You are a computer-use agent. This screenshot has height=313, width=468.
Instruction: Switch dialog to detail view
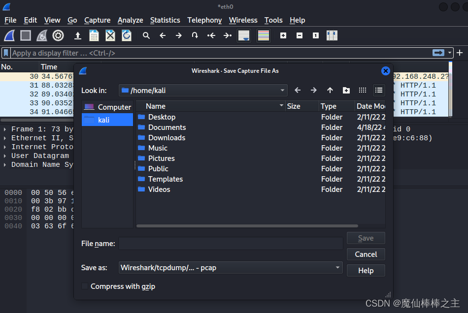(x=379, y=91)
